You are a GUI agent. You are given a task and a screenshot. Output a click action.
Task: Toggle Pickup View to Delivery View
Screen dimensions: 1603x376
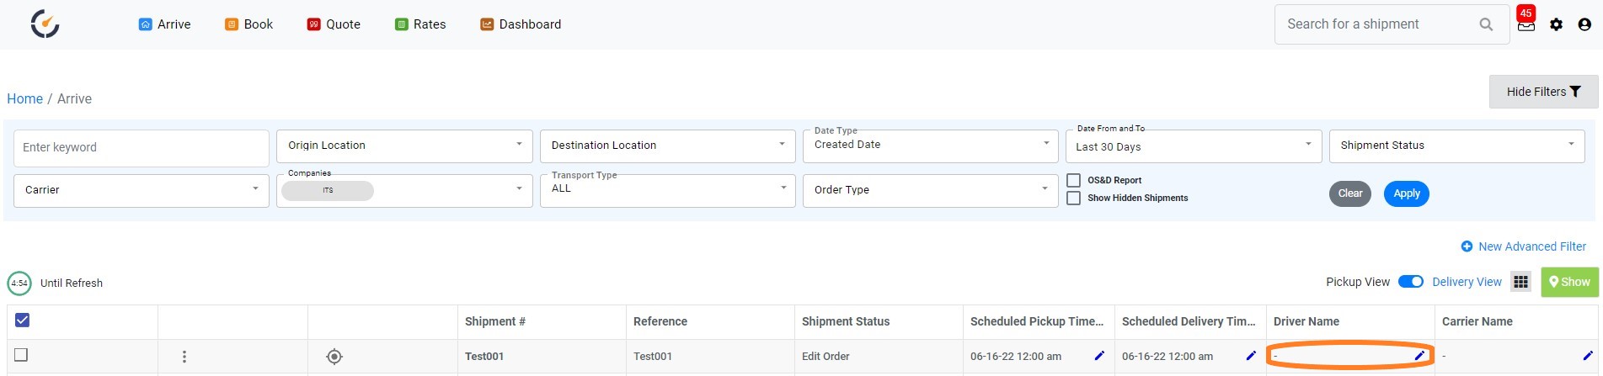1411,282
